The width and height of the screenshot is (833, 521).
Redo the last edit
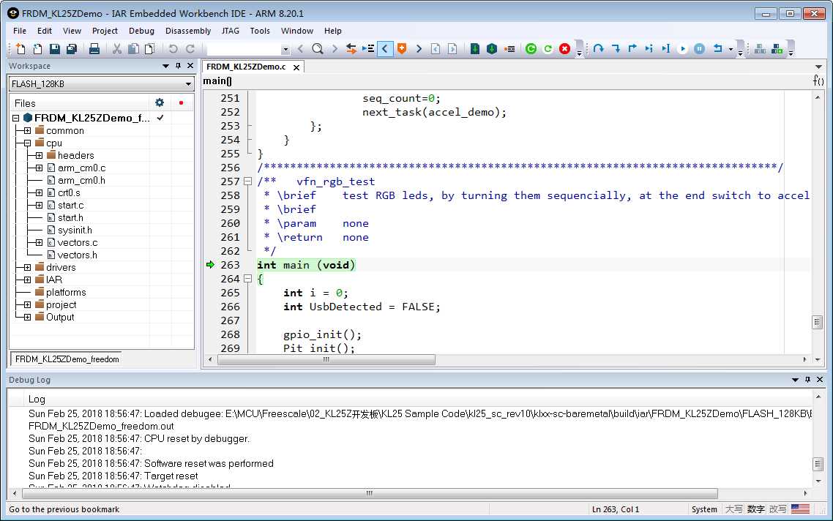click(x=190, y=49)
